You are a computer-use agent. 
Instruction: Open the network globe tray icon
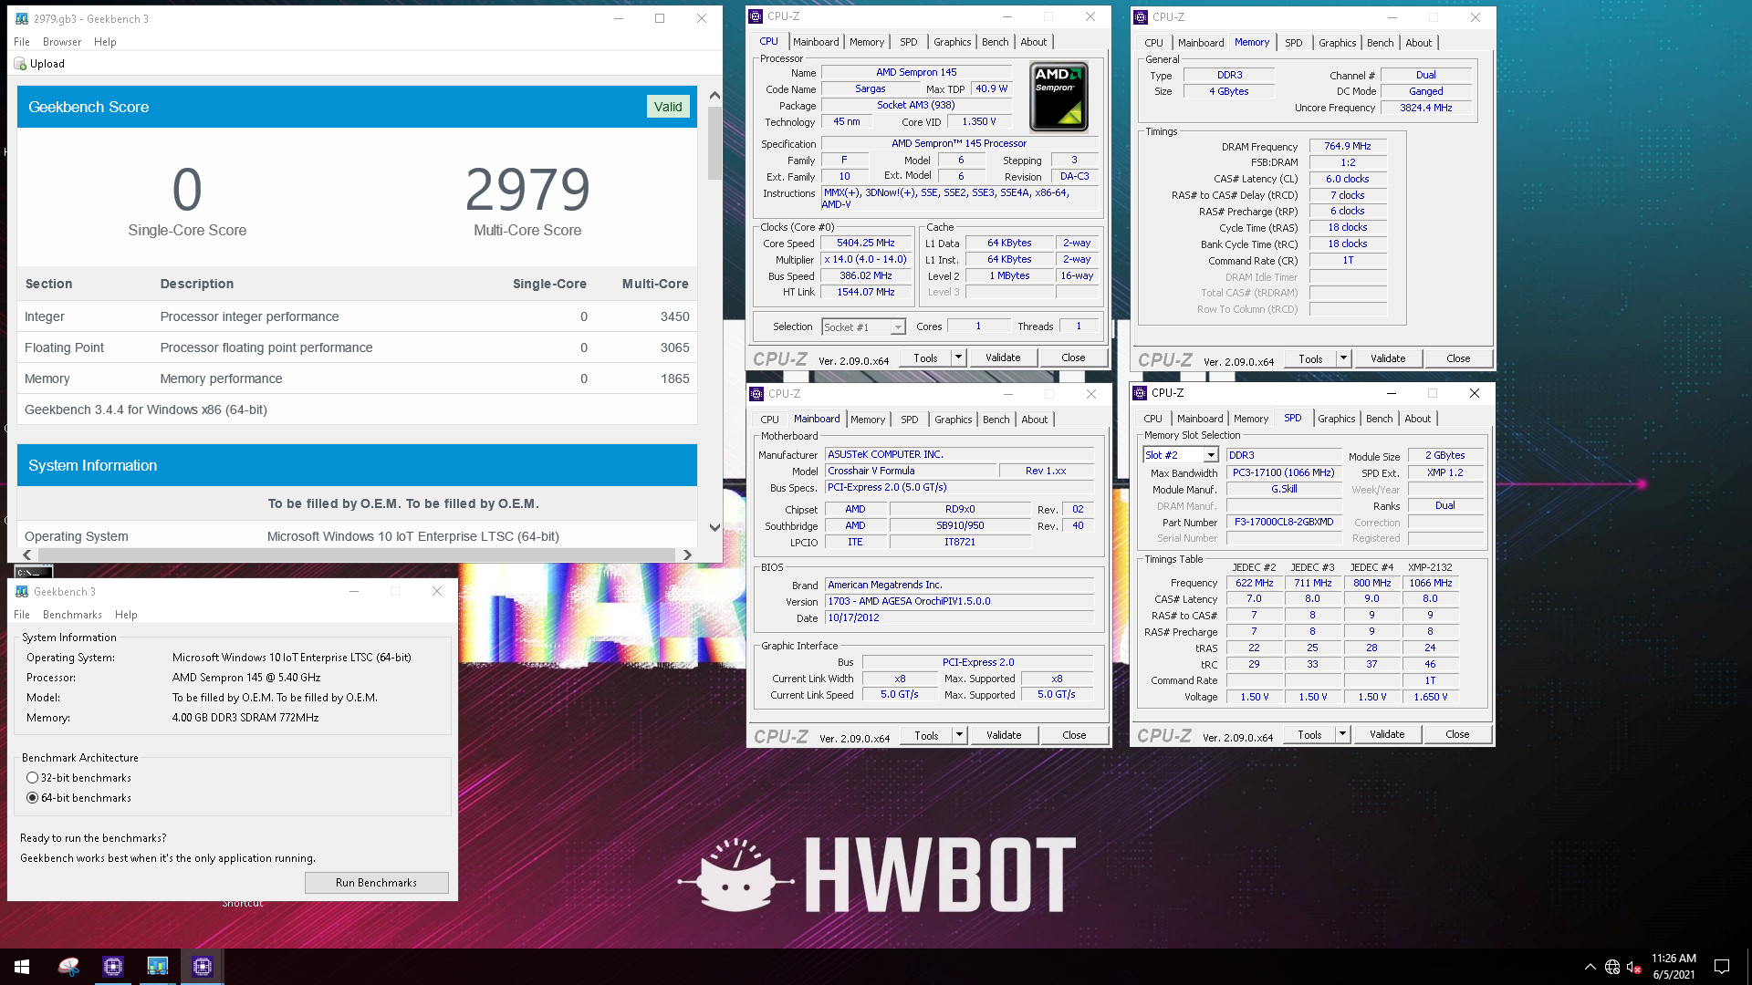pyautogui.click(x=1612, y=967)
